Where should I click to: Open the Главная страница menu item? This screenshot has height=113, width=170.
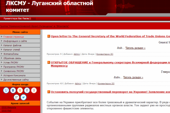(x=13, y=37)
